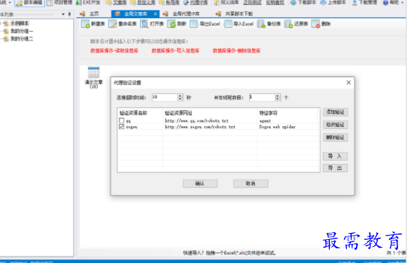Viewport: 408px width, 263px height.
Task: Click the 重命名表 rename table icon
Action: click(x=113, y=24)
